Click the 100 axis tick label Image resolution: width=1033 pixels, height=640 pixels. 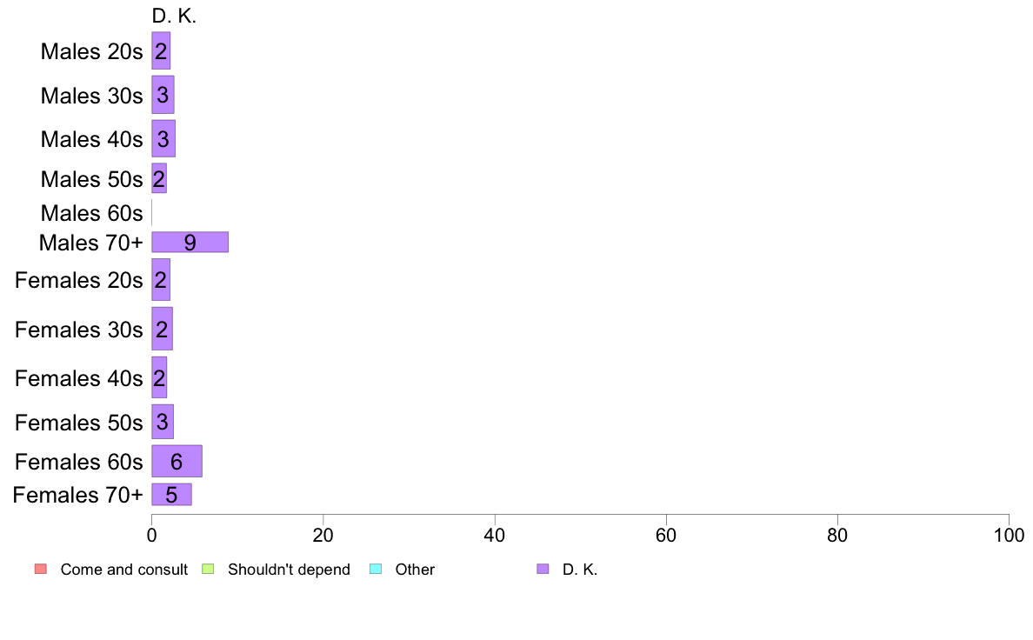coord(1009,535)
